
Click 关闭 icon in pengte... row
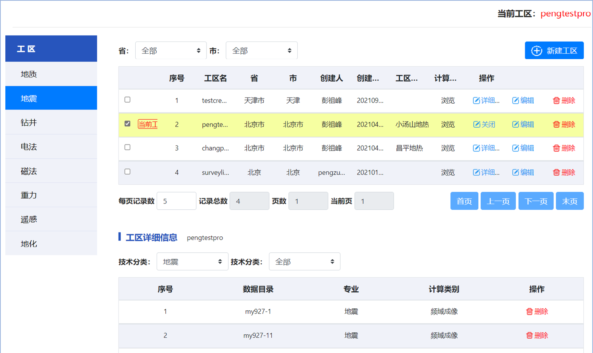(x=476, y=125)
